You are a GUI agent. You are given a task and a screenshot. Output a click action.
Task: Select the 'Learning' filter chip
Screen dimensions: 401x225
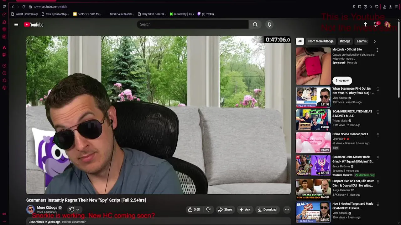(x=362, y=41)
